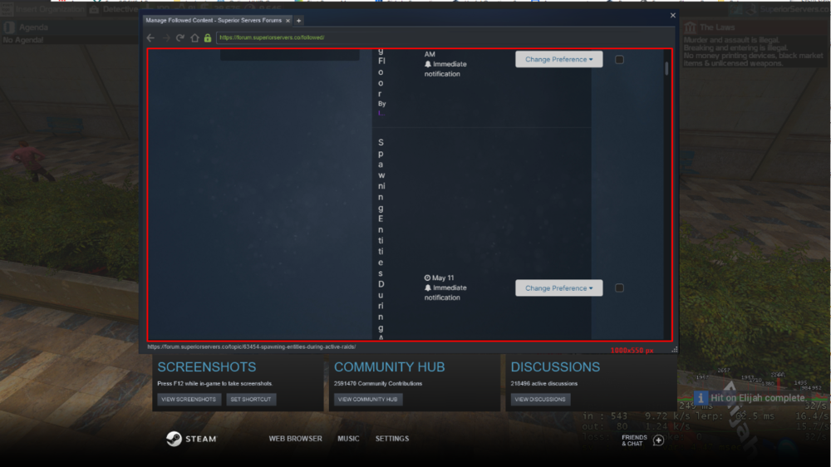The height and width of the screenshot is (467, 831).
Task: Open Settings in Steam overlay bar
Action: [x=392, y=439]
